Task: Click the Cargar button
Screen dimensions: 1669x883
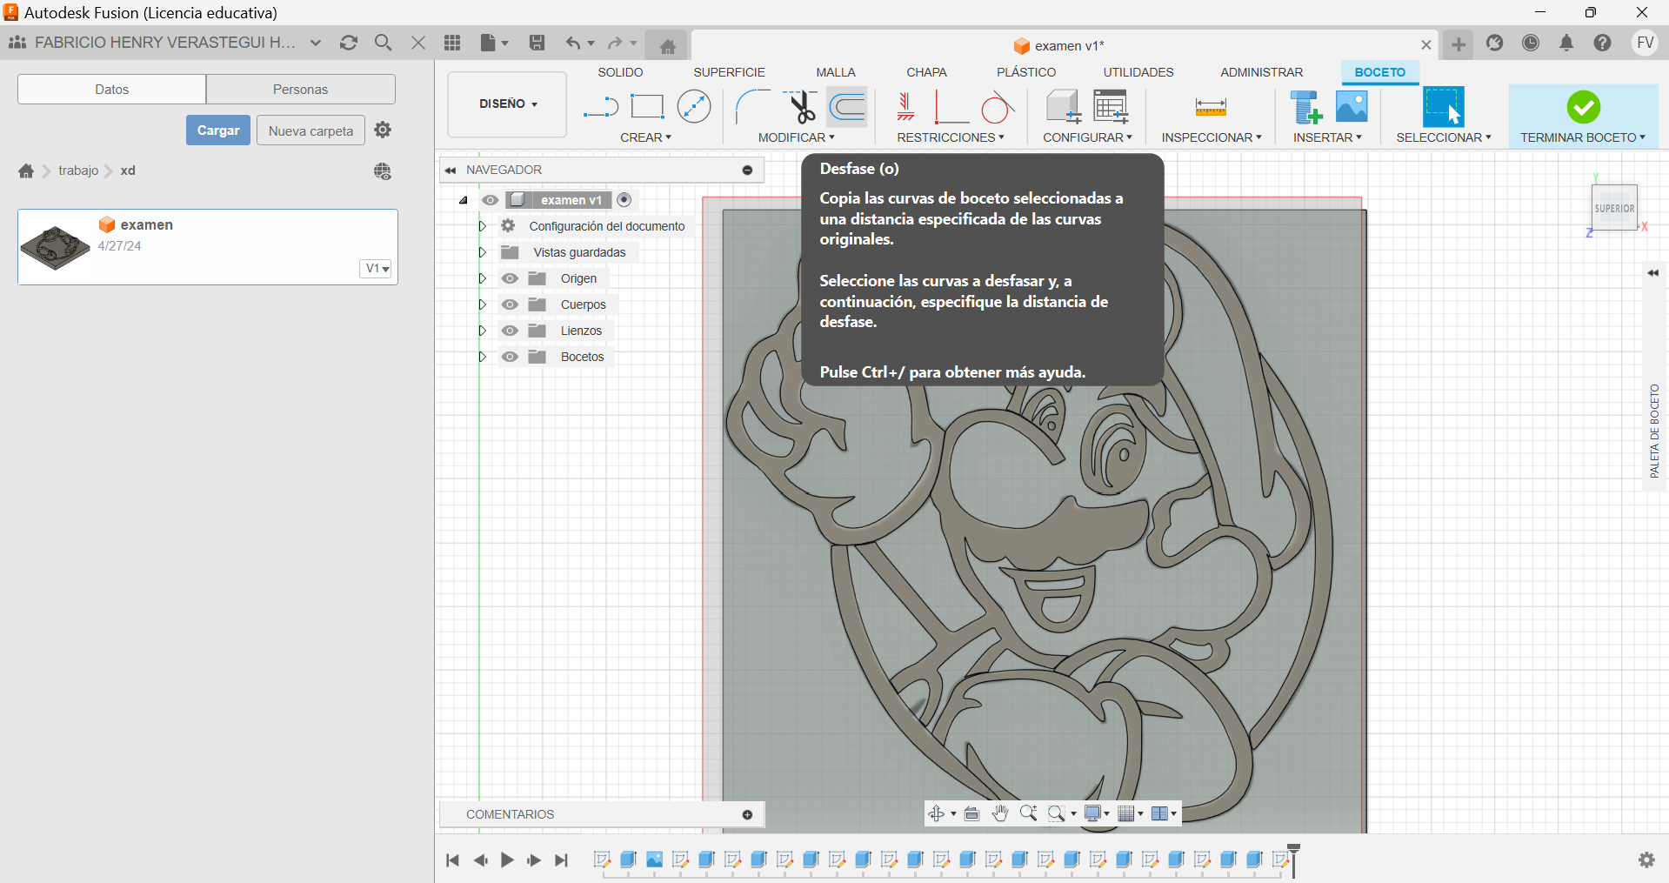Action: click(218, 130)
